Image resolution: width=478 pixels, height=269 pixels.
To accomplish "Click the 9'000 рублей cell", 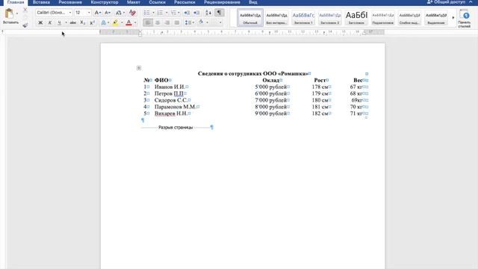I will click(270, 114).
